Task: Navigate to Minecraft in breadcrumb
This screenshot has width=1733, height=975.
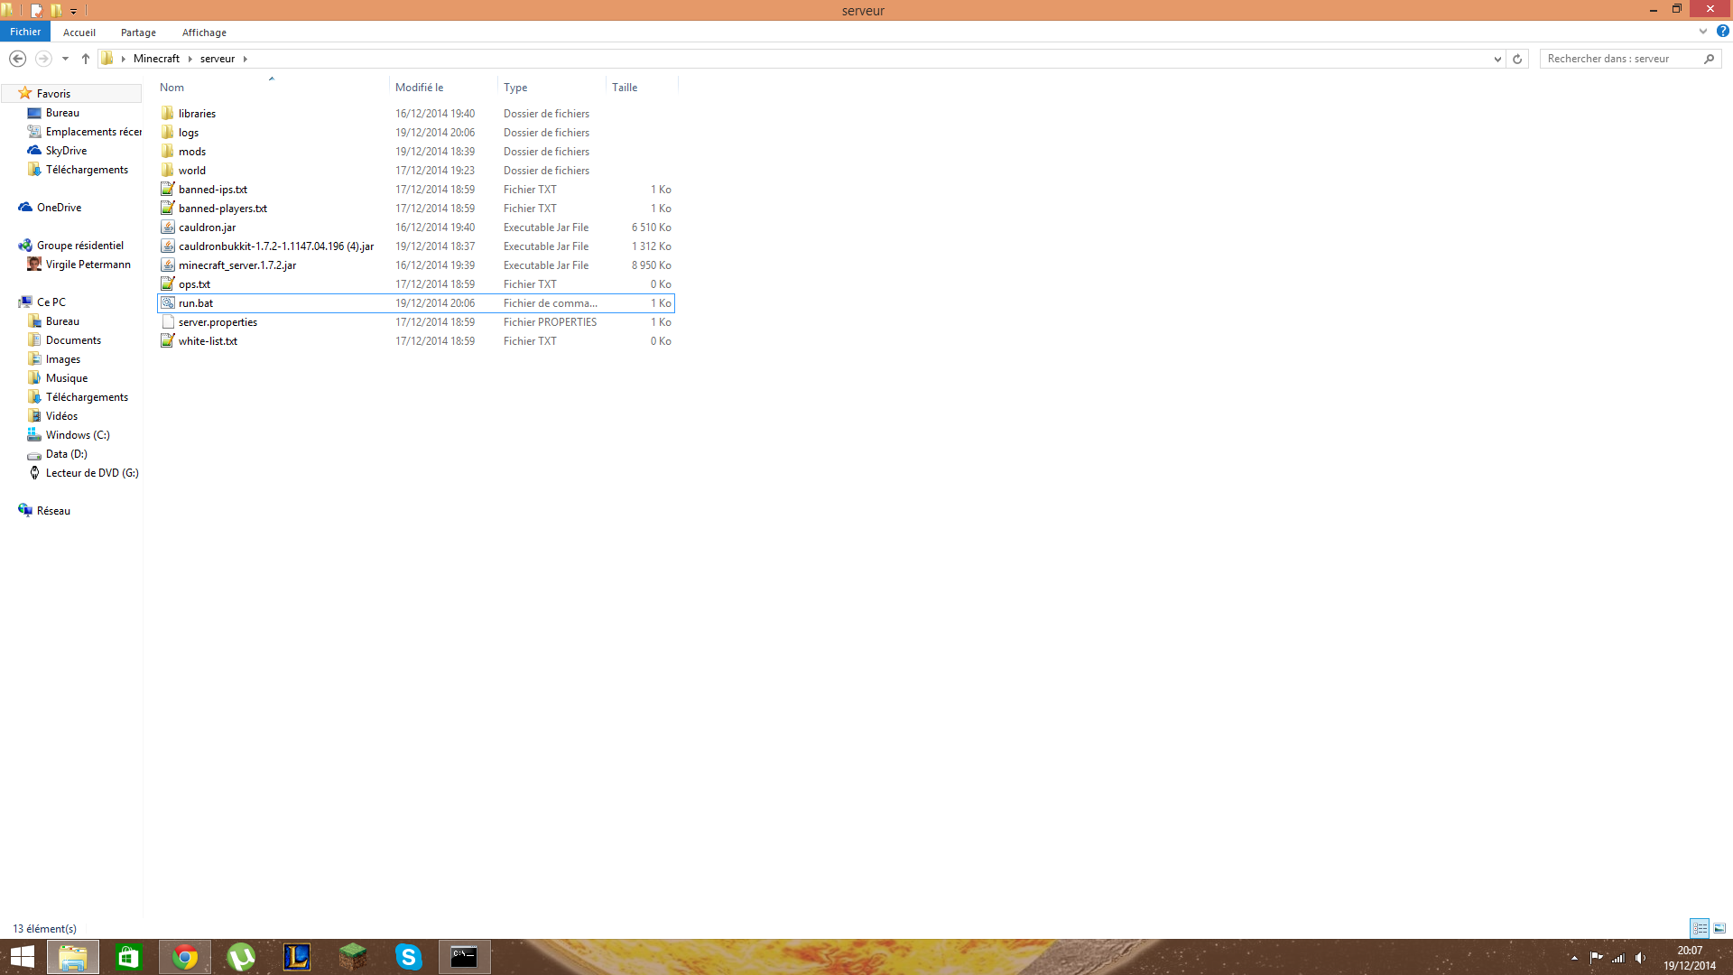Action: click(156, 59)
